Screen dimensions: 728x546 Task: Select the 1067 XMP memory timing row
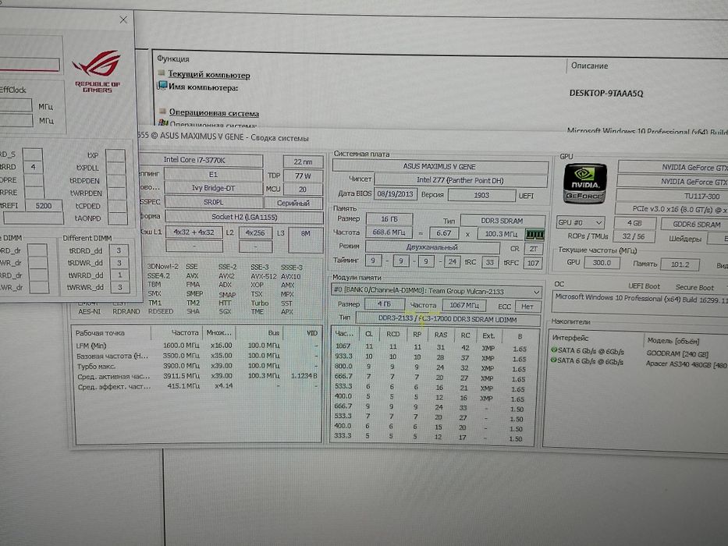[x=434, y=347]
